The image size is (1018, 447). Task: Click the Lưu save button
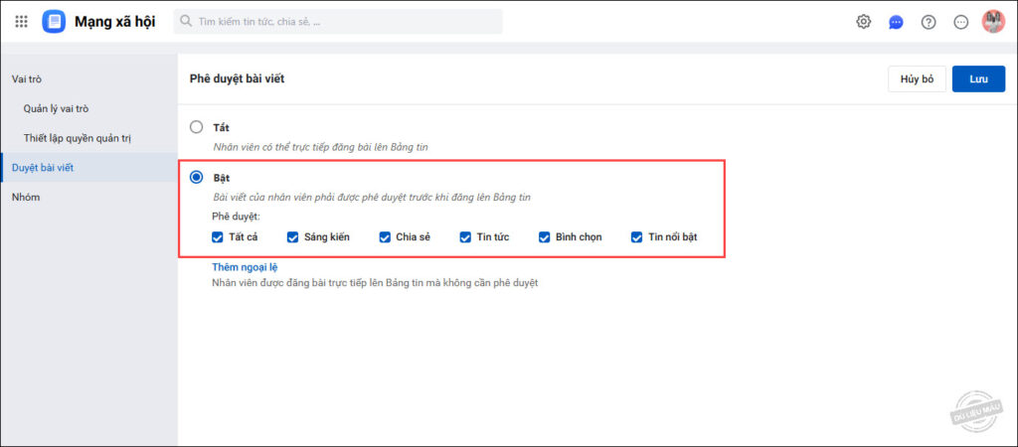click(x=978, y=79)
